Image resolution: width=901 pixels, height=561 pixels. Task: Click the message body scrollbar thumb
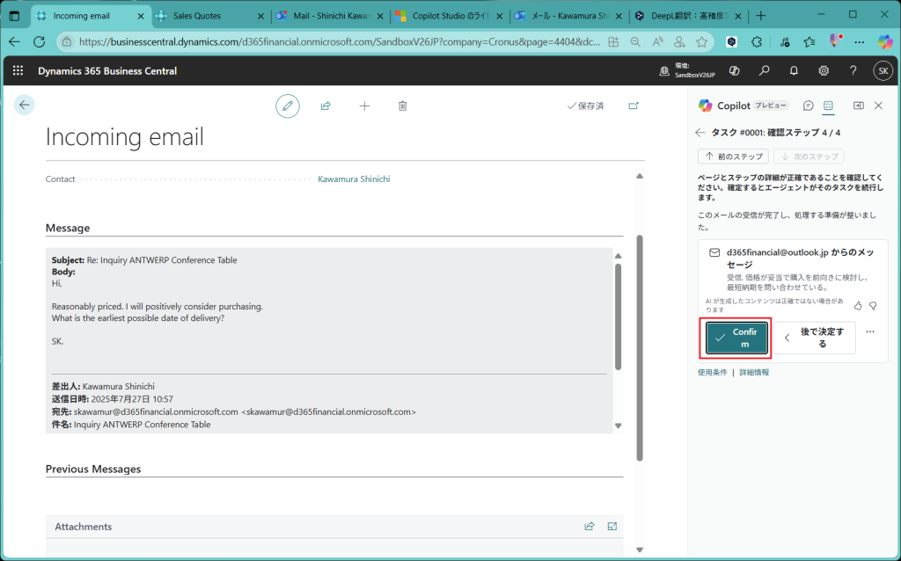click(x=619, y=317)
